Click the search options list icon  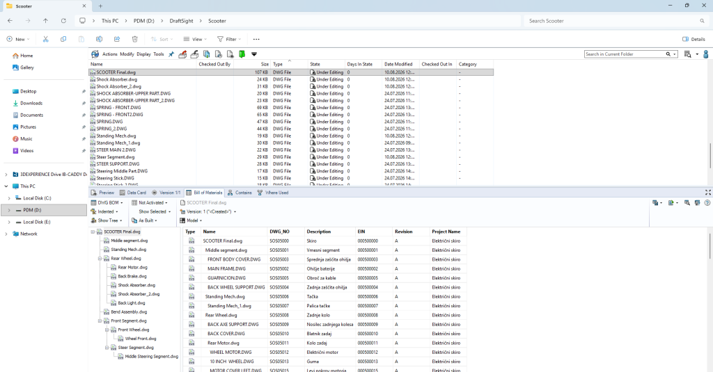coord(687,54)
